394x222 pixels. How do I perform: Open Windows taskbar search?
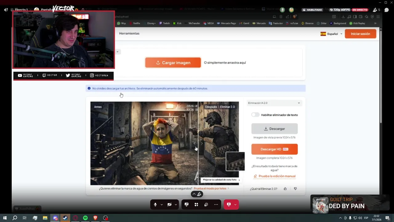point(15,218)
